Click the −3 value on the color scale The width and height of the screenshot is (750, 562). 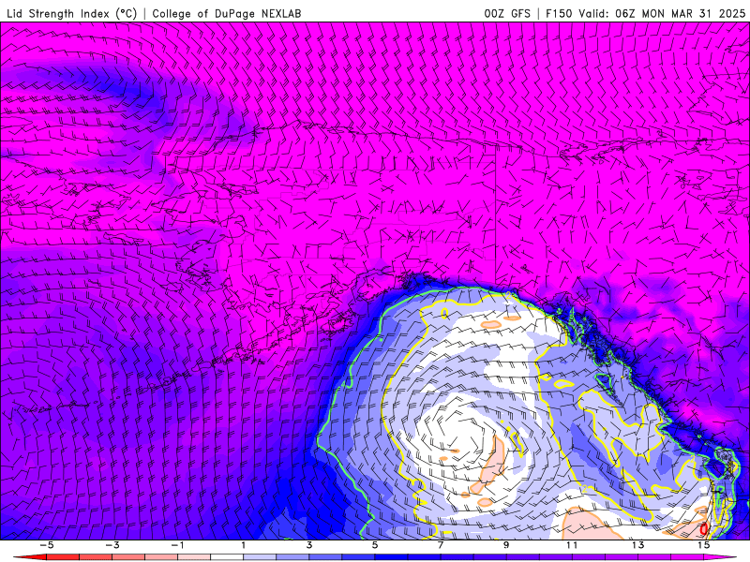pos(112,545)
